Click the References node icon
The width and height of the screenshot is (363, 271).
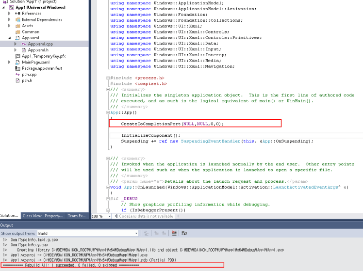click(x=17, y=14)
